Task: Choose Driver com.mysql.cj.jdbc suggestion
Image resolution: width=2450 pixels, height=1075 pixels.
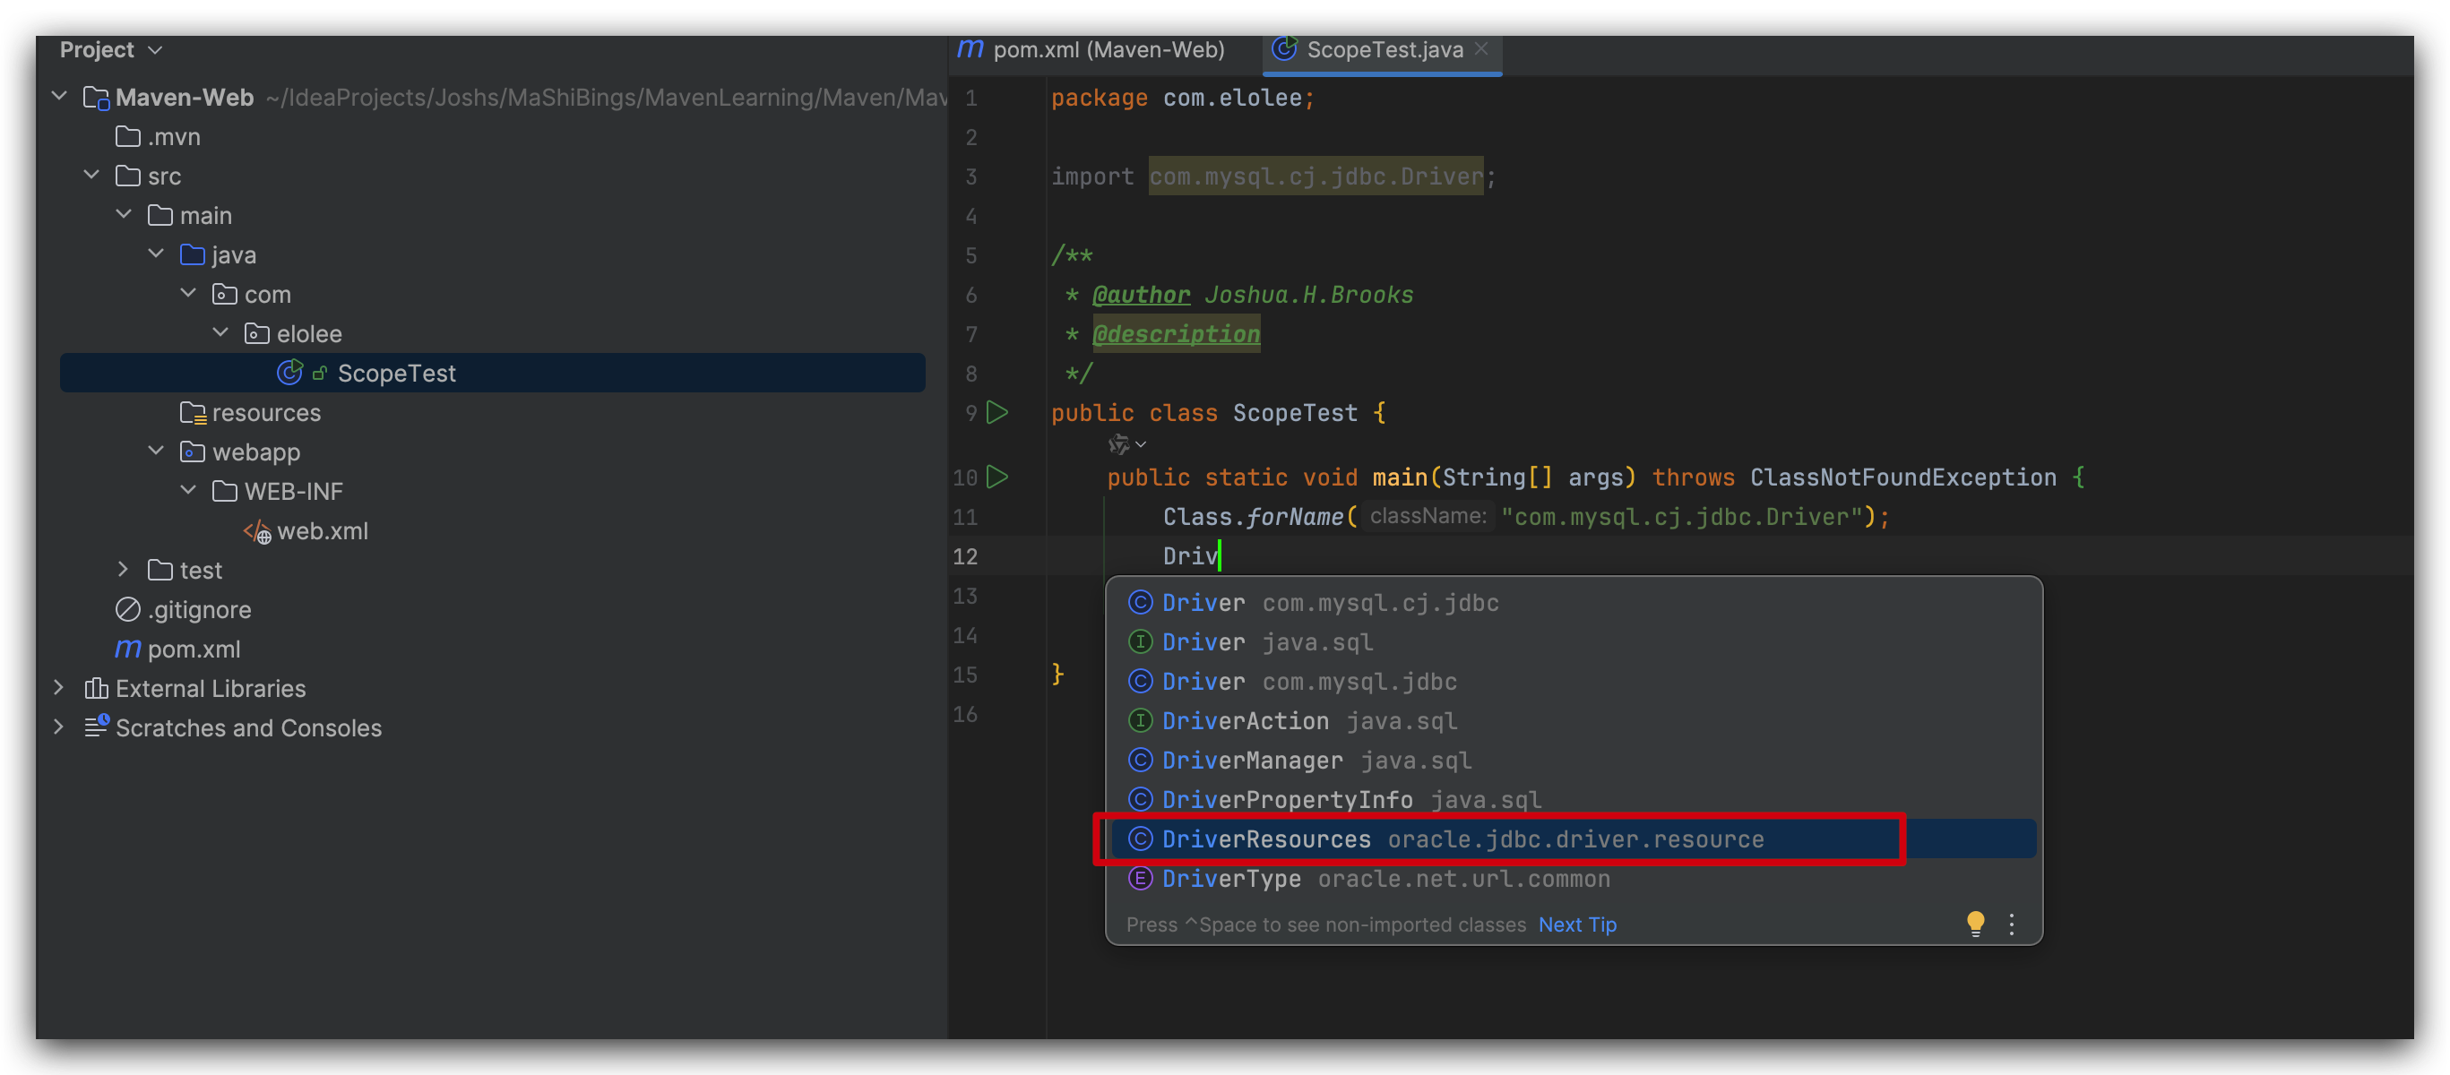Action: (1573, 603)
